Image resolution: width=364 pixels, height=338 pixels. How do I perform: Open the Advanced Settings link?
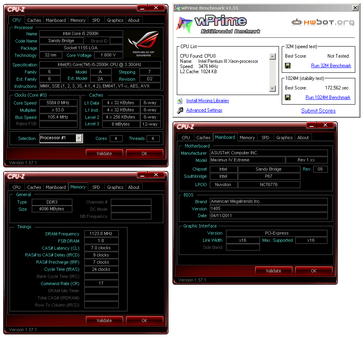(204, 110)
